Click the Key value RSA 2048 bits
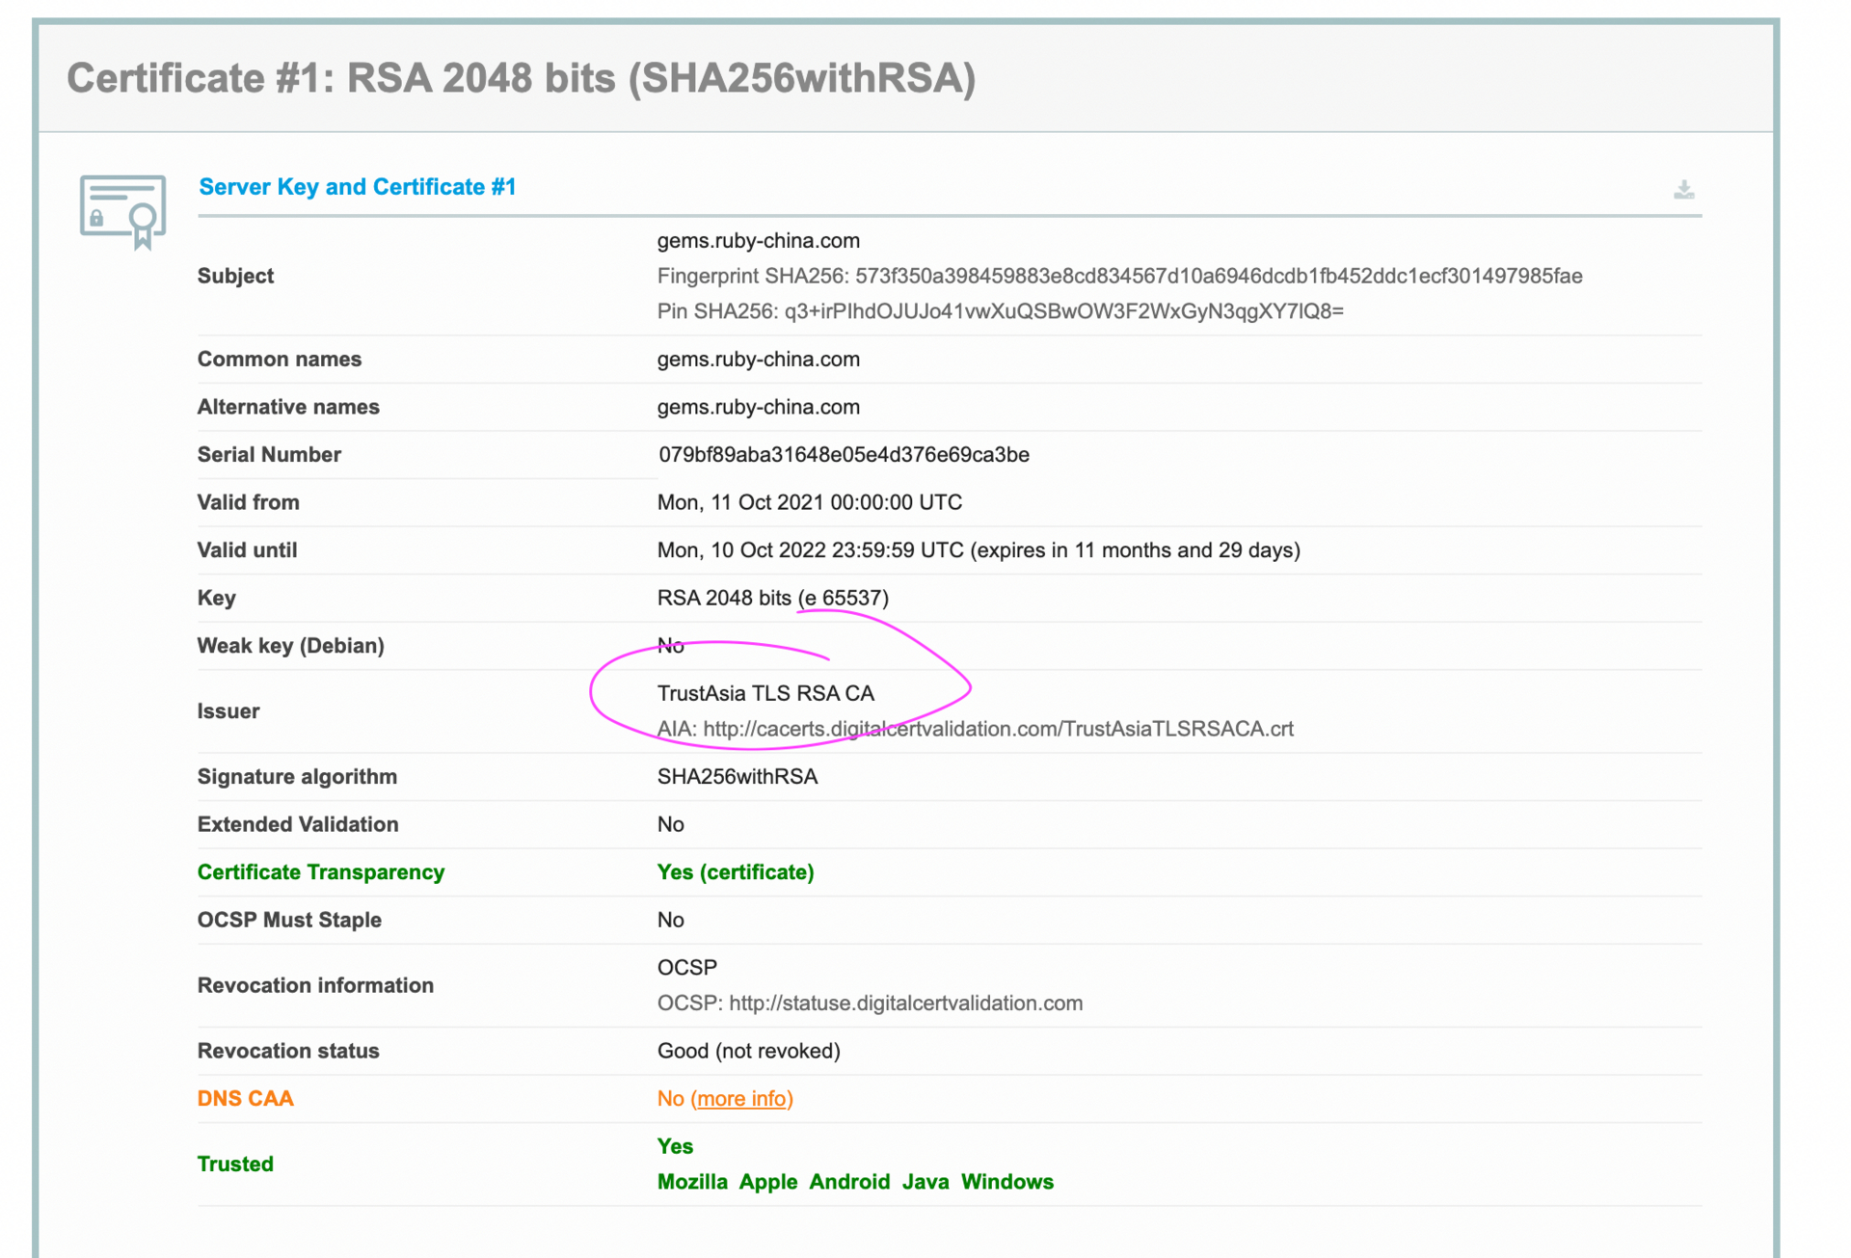The image size is (1851, 1258). [x=772, y=598]
